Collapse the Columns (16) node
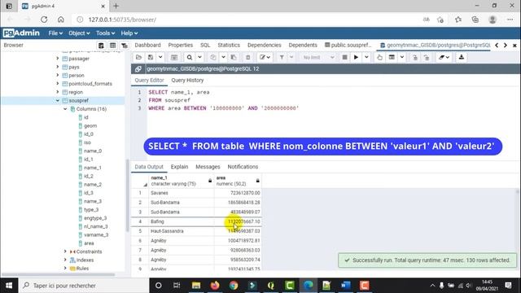The height and width of the screenshot is (293, 521). (65, 109)
